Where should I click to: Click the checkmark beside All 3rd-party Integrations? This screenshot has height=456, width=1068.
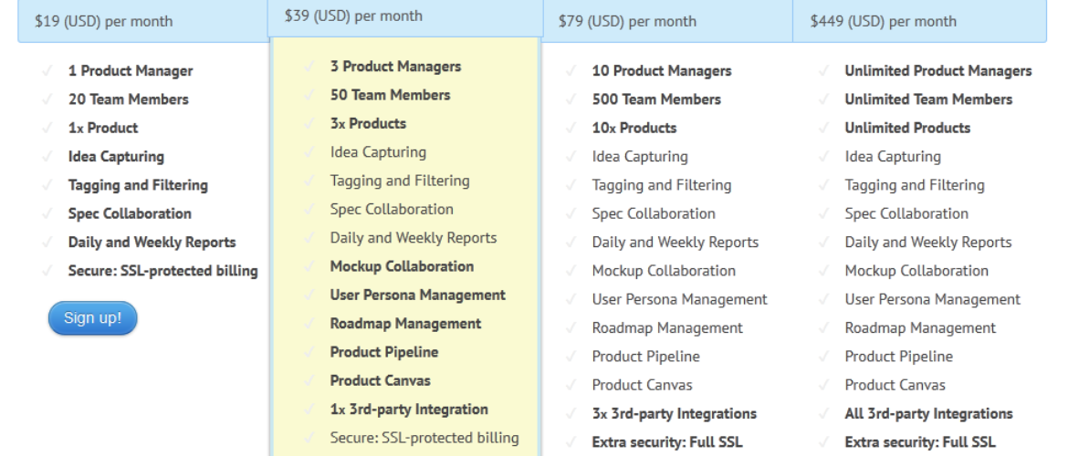click(x=823, y=414)
